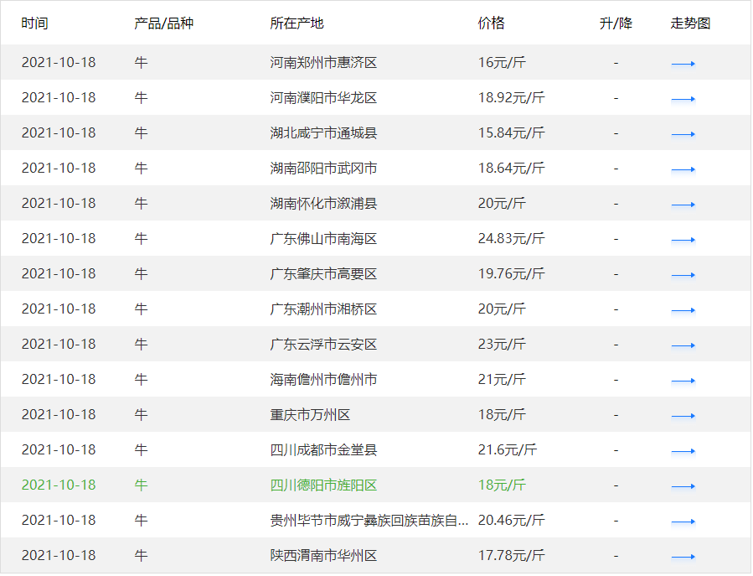Select 四川成都市金堂县 location entry

(323, 450)
